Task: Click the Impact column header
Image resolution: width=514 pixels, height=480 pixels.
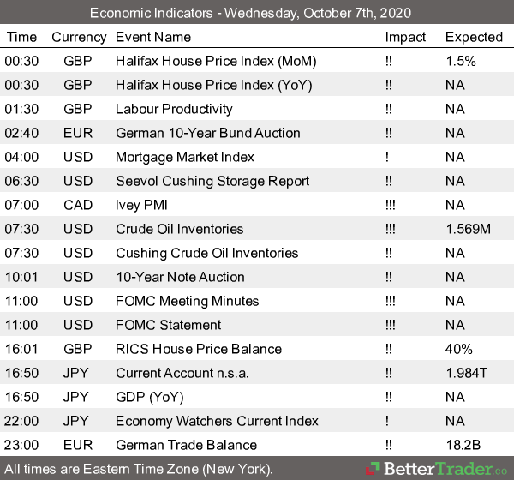Action: (x=405, y=37)
